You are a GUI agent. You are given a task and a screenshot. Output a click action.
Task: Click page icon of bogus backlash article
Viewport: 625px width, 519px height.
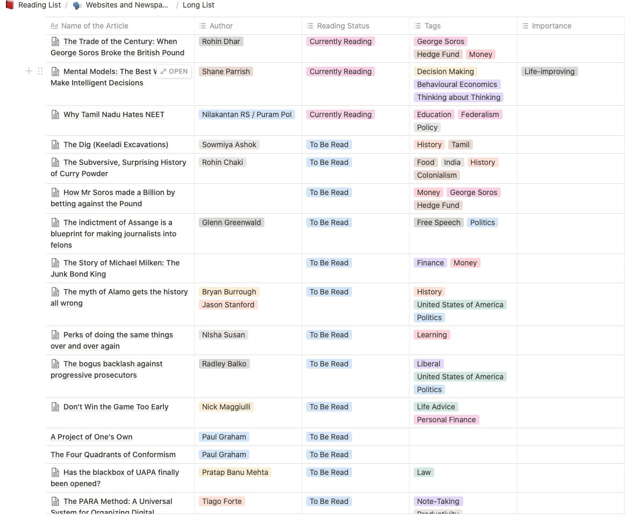[55, 364]
